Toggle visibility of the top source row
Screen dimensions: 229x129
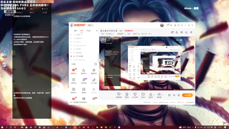tap(71, 35)
